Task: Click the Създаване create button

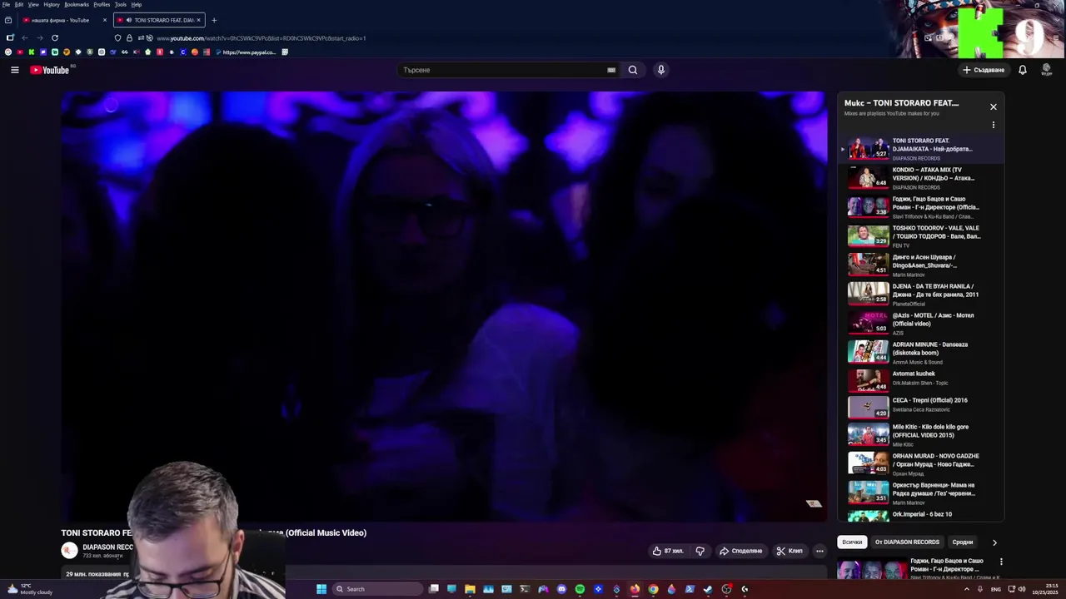Action: tap(984, 70)
